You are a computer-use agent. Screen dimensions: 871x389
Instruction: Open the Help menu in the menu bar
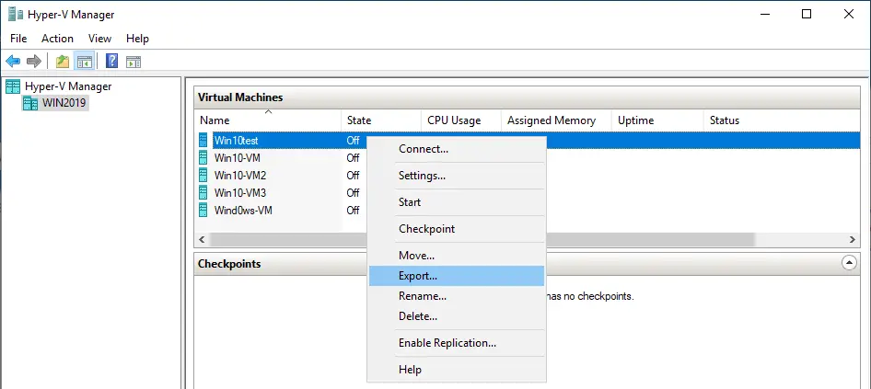coord(137,39)
